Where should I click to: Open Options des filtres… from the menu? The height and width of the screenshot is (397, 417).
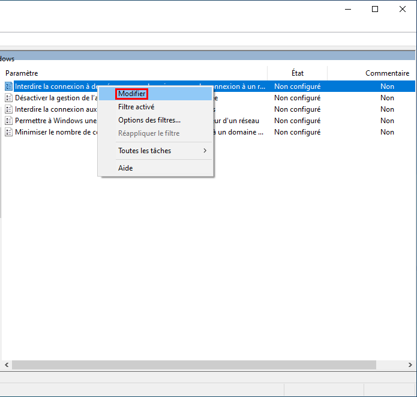click(x=155, y=120)
